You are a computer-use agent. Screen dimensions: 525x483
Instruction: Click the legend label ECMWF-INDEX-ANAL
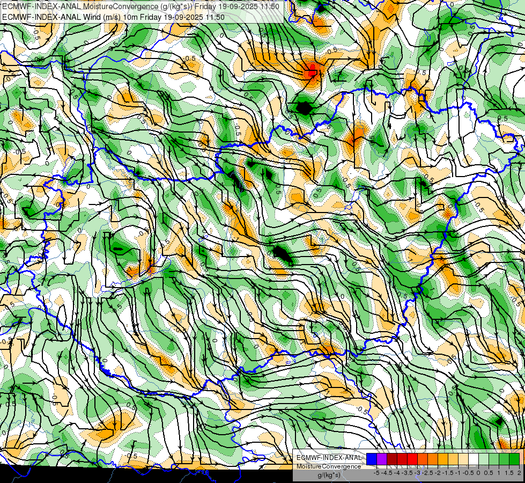(x=329, y=458)
